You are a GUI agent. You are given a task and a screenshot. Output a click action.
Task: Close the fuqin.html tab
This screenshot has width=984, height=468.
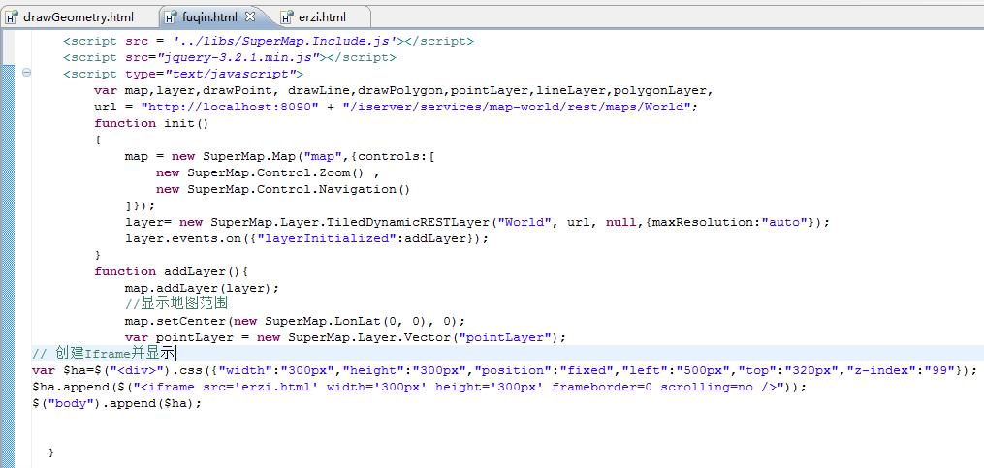[x=250, y=16]
